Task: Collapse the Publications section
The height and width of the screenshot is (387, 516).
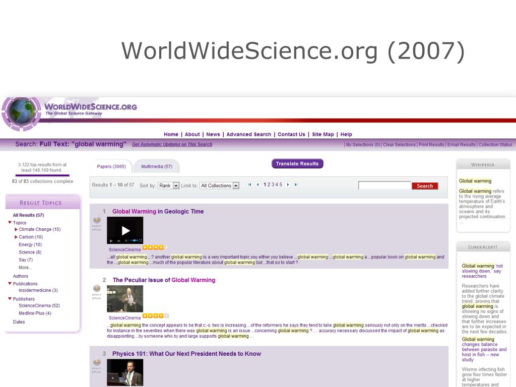Action: (10, 283)
